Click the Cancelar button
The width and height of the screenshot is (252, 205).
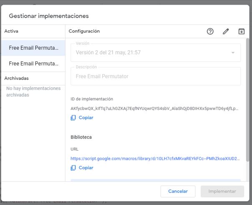tap(178, 191)
